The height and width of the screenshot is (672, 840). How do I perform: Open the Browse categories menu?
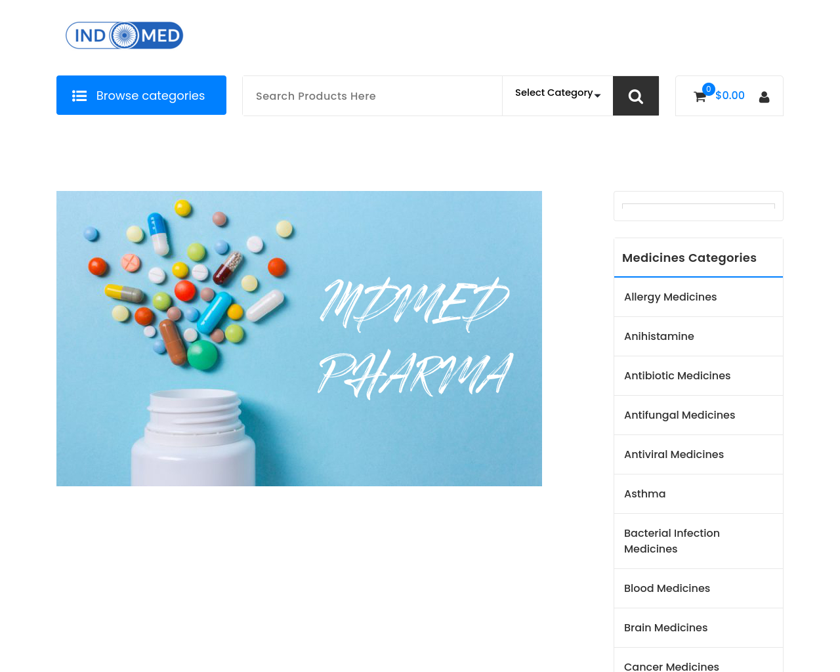pos(141,95)
